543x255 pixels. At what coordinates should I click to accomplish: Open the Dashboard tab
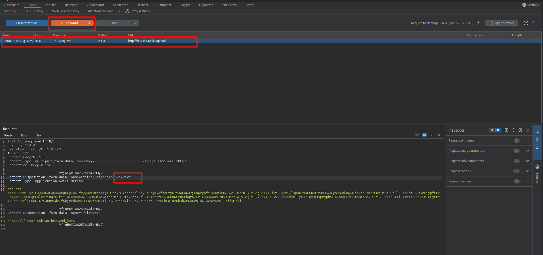(12, 5)
